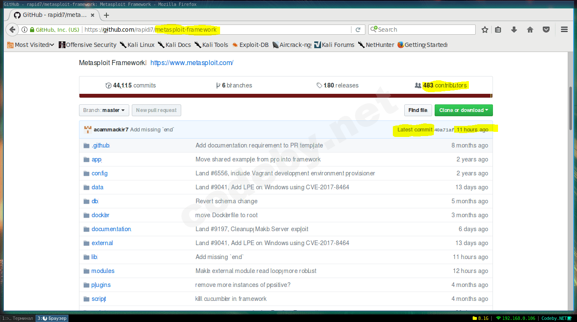Click the folder icon beside modules
Screen dimensions: 577x322
87,271
